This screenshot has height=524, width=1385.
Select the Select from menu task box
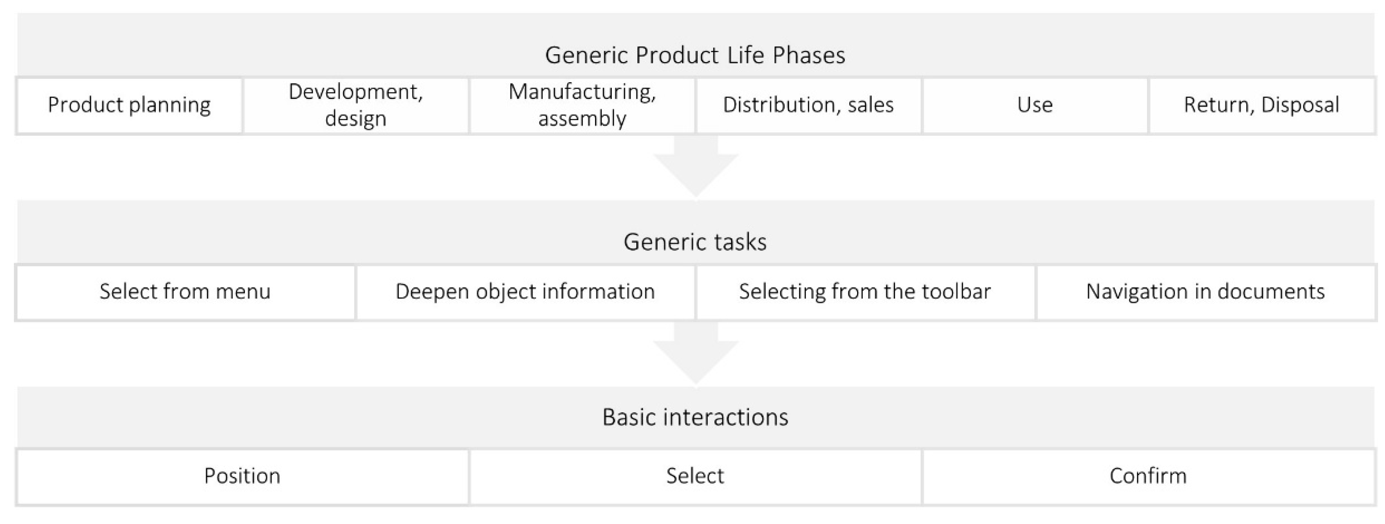[x=185, y=292]
